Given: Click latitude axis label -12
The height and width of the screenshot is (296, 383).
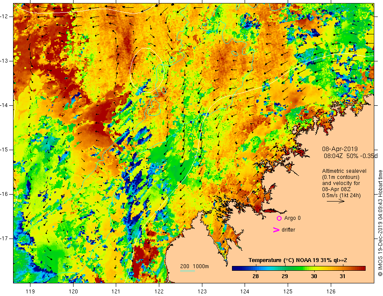Looking at the screenshot, I should [4, 17].
